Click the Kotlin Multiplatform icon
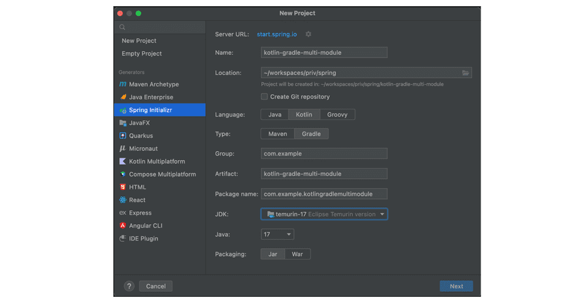This screenshot has width=587, height=303. [123, 161]
